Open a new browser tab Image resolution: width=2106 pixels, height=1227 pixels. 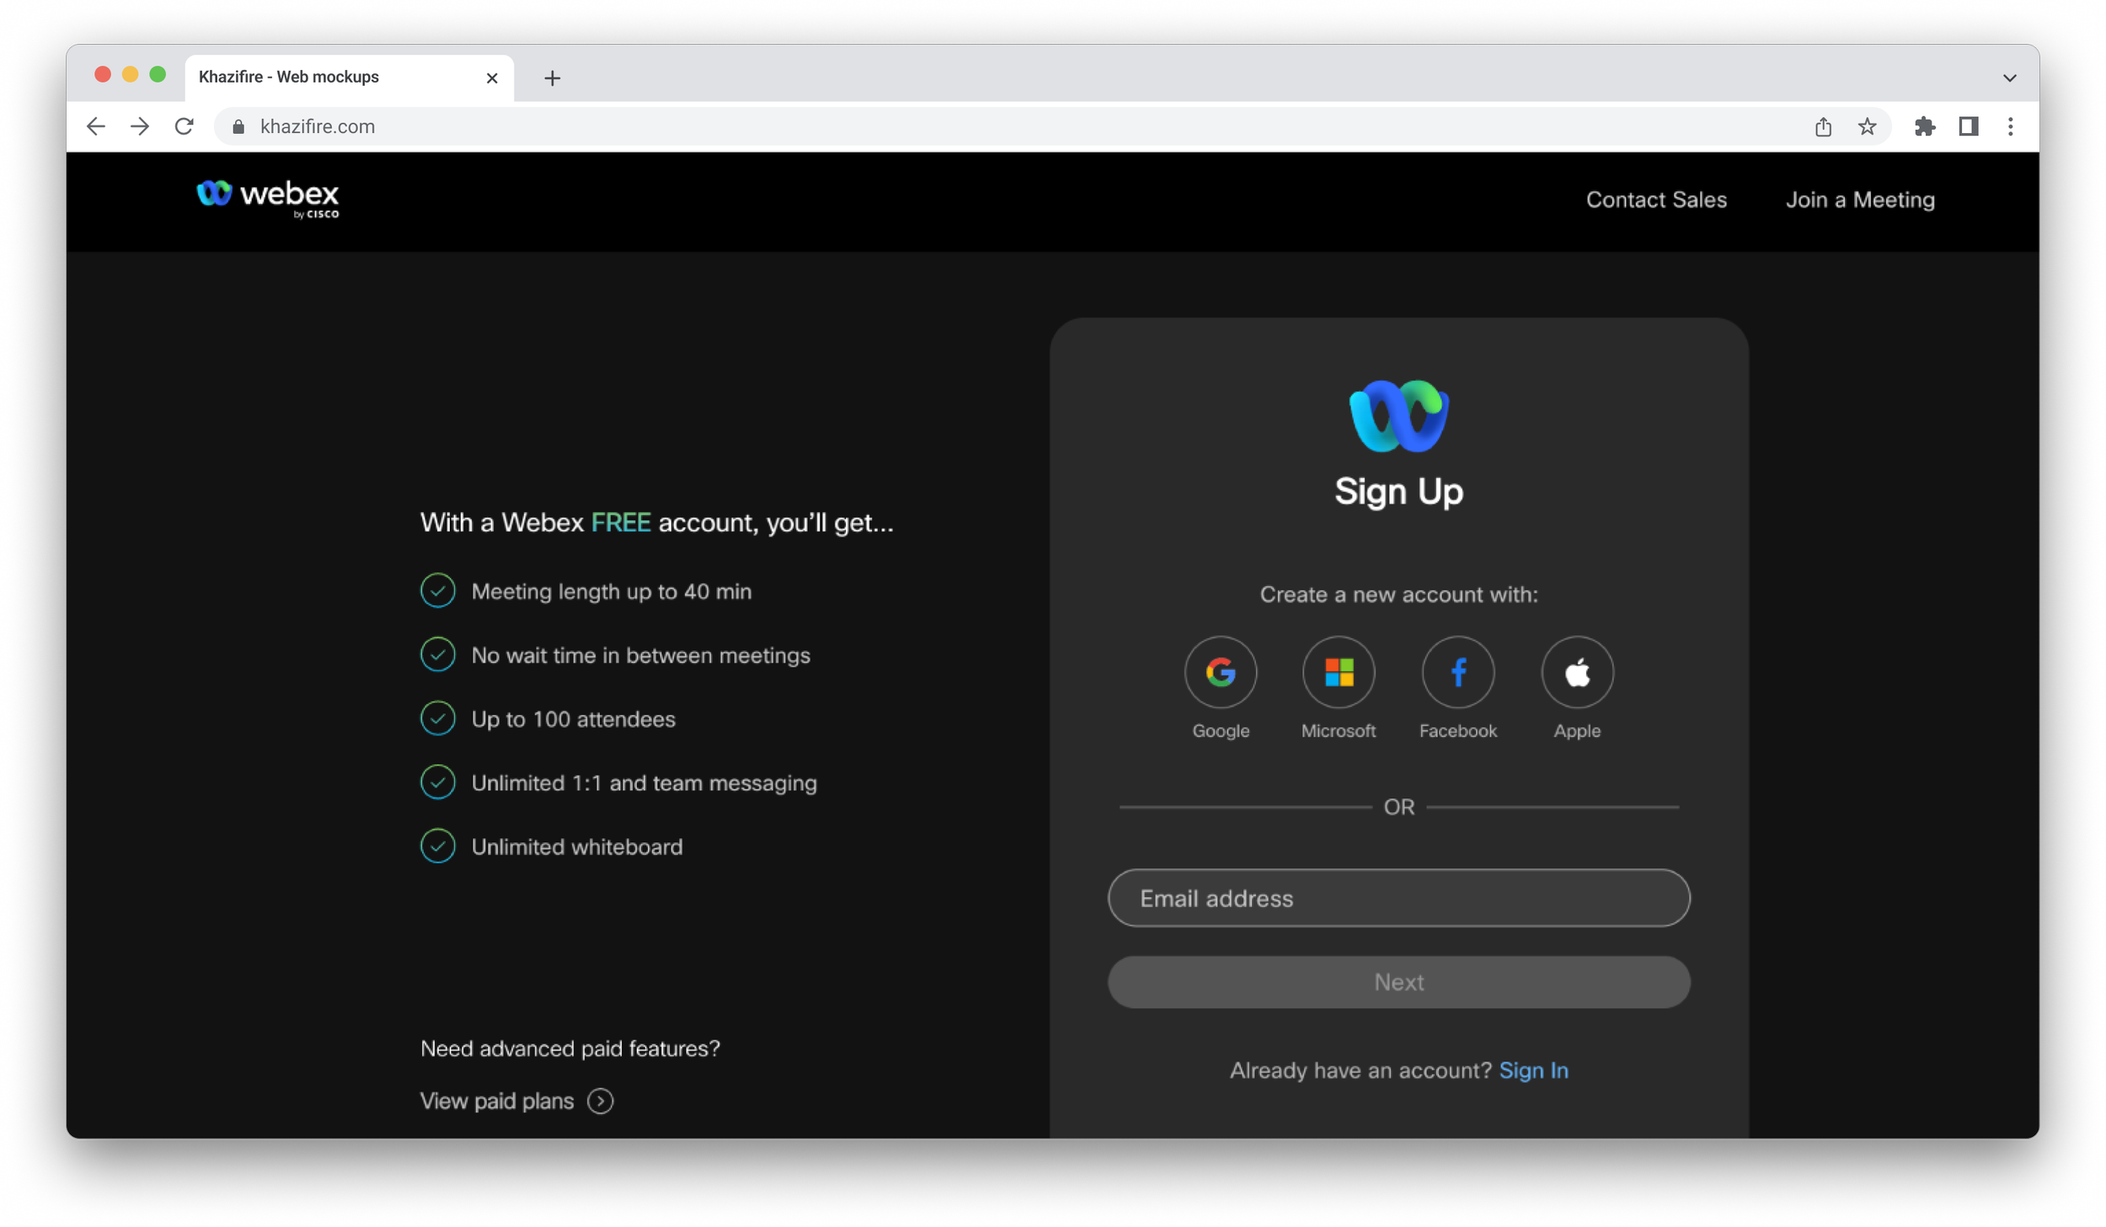pos(552,77)
